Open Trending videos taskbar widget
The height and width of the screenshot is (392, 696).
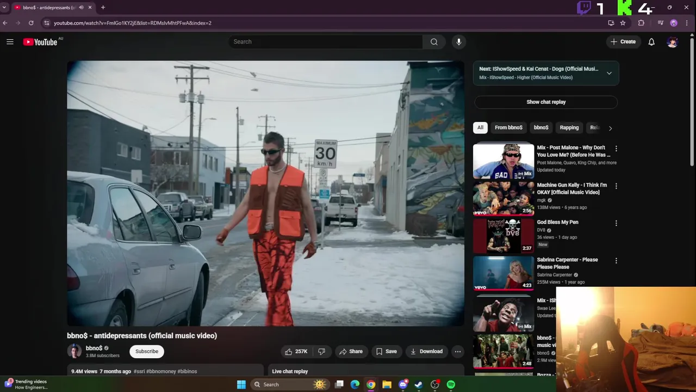pos(27,384)
